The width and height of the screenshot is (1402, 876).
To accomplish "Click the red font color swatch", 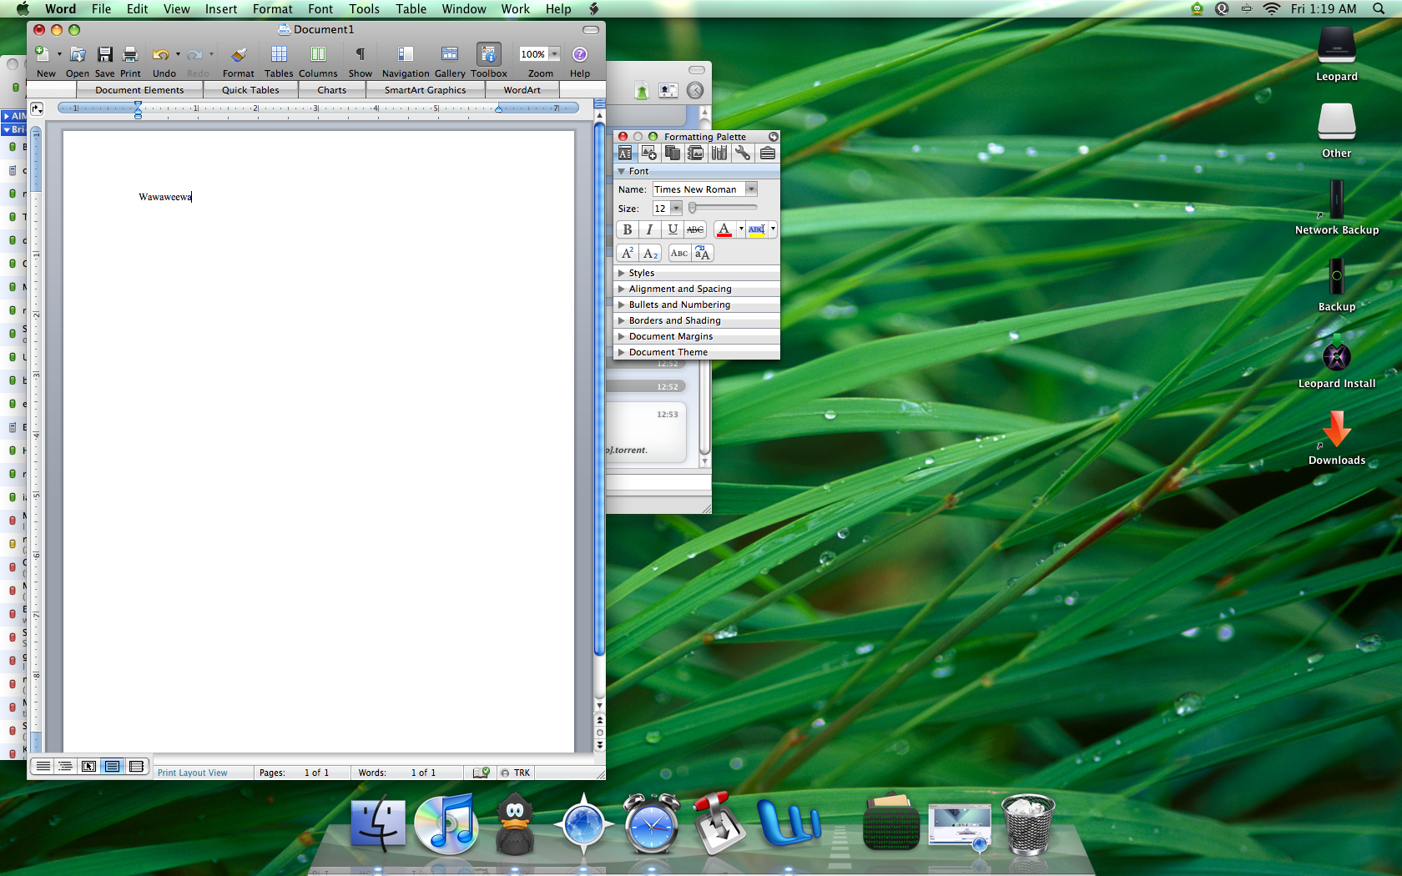I will (724, 229).
